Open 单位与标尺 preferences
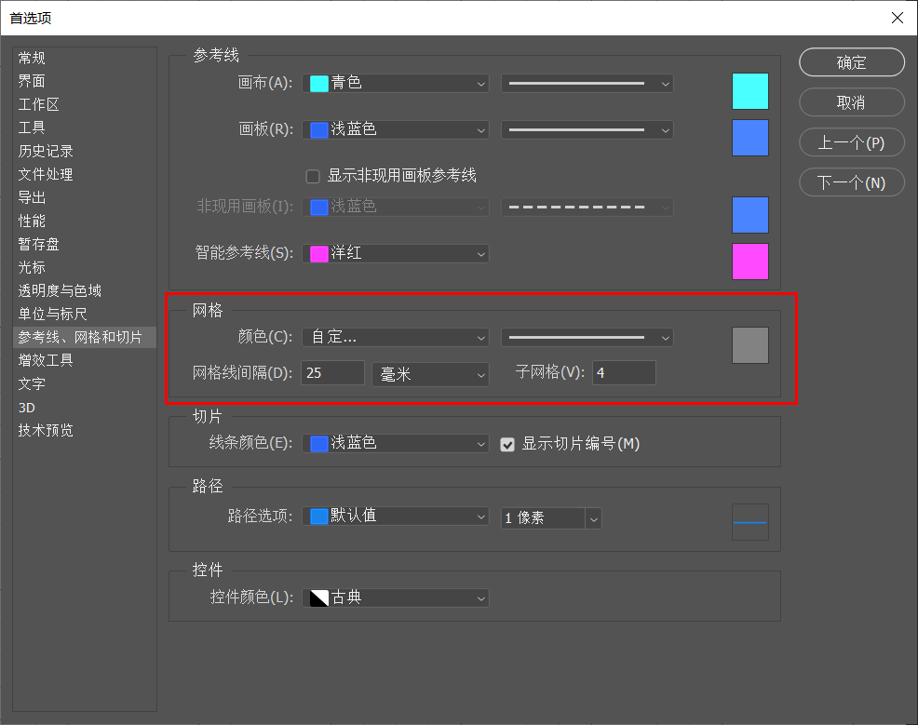This screenshot has width=918, height=725. [53, 314]
